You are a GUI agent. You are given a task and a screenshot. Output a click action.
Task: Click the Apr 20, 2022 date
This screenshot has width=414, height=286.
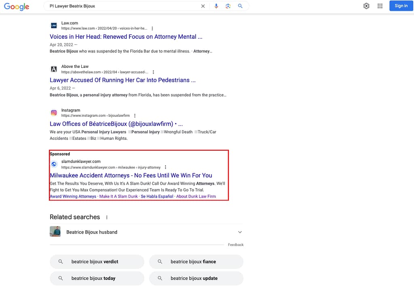click(61, 45)
